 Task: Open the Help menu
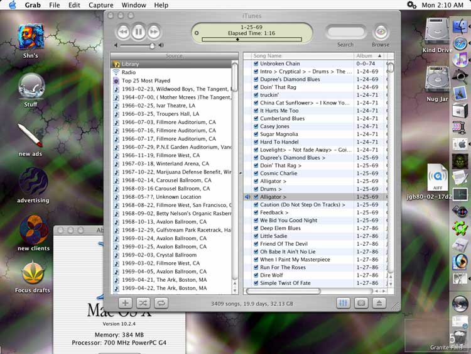coord(161,5)
